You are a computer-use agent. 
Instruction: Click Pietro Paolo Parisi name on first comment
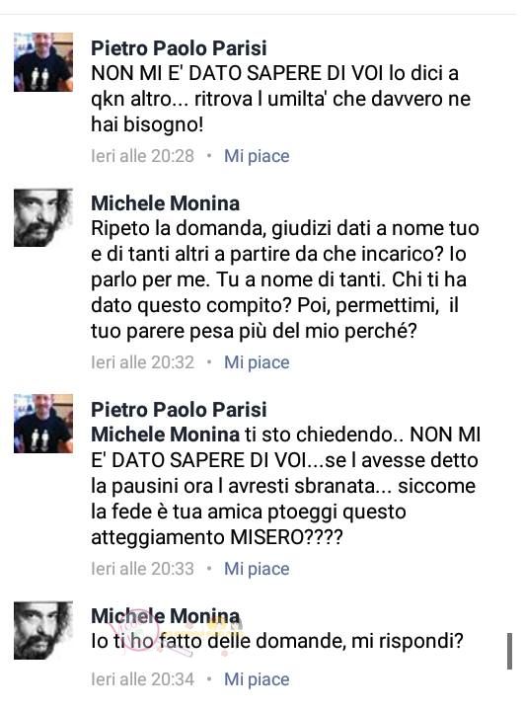pos(179,48)
